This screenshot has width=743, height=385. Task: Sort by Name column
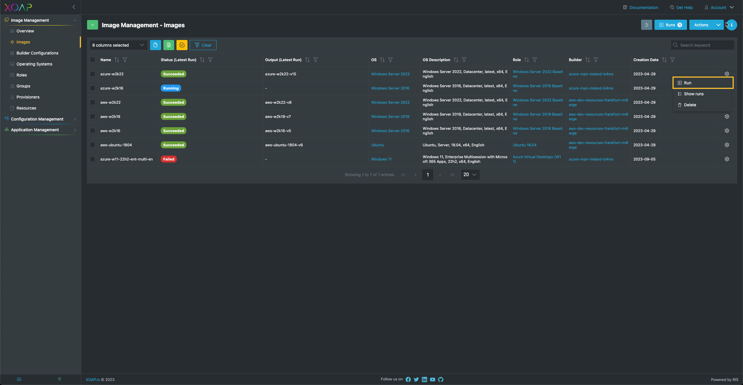117,60
